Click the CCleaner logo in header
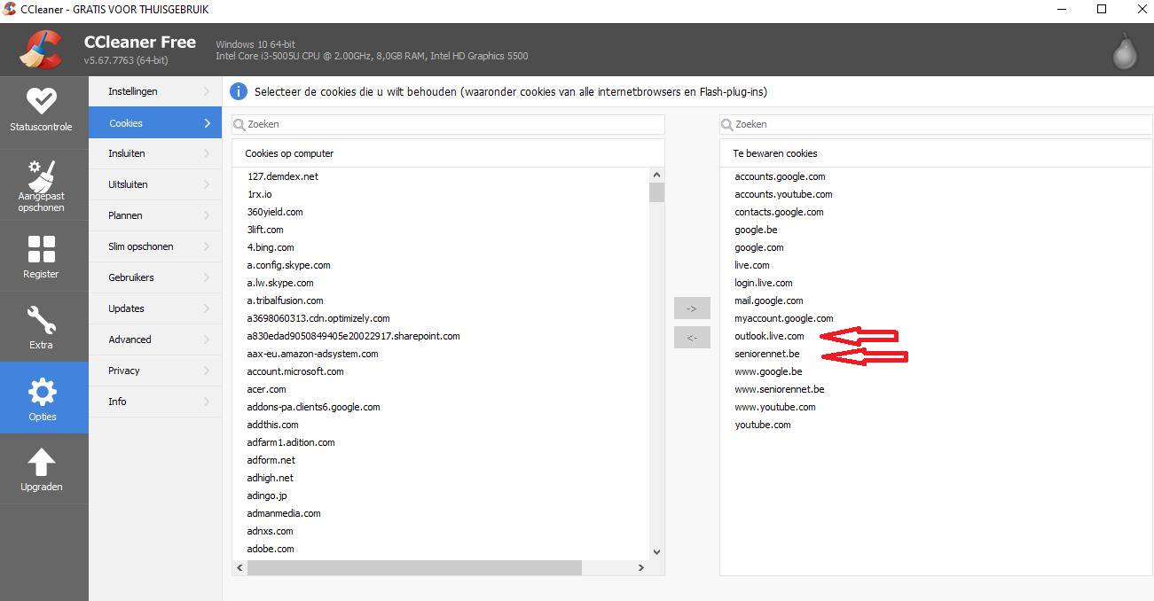Viewport: 1154px width, 601px height. click(41, 50)
